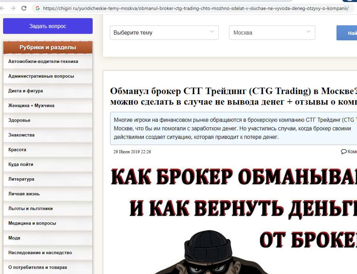Image resolution: width=357 pixels, height=274 pixels.
Task: Open the Знакомства category
Action: (48, 135)
